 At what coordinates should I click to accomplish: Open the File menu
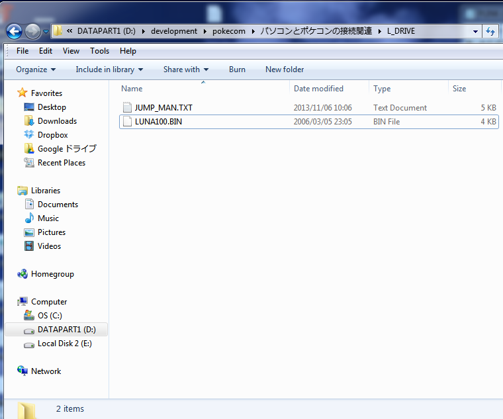[x=23, y=51]
